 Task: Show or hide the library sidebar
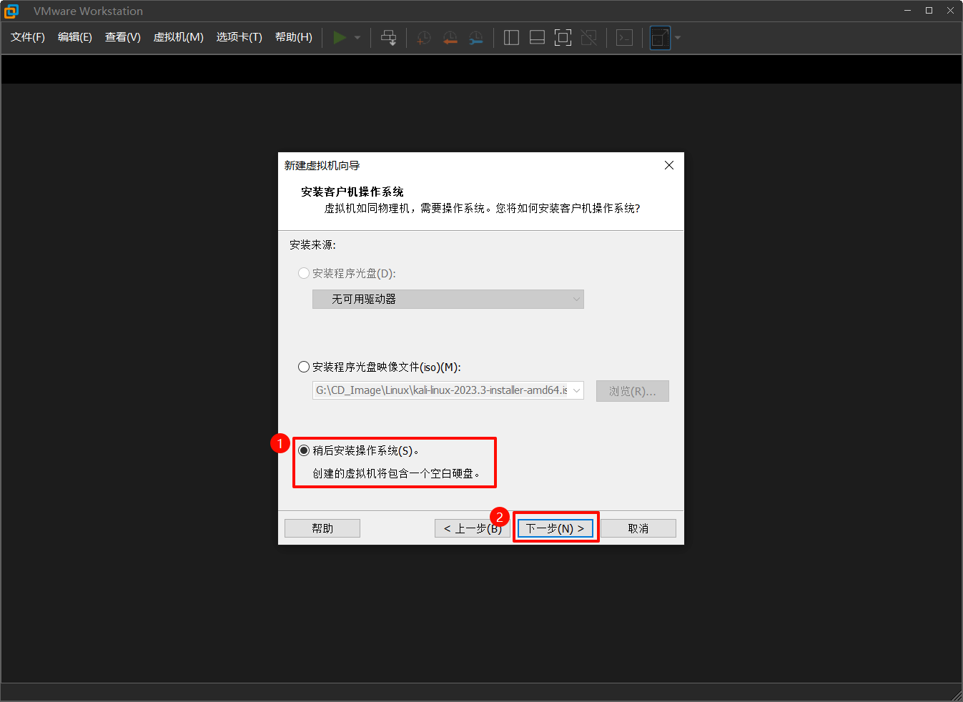point(511,37)
